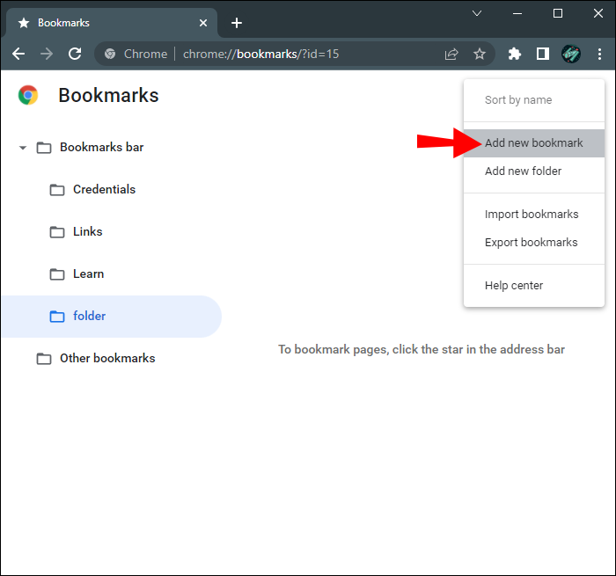Image resolution: width=616 pixels, height=576 pixels.
Task: Select the Credentials folder
Action: click(104, 190)
